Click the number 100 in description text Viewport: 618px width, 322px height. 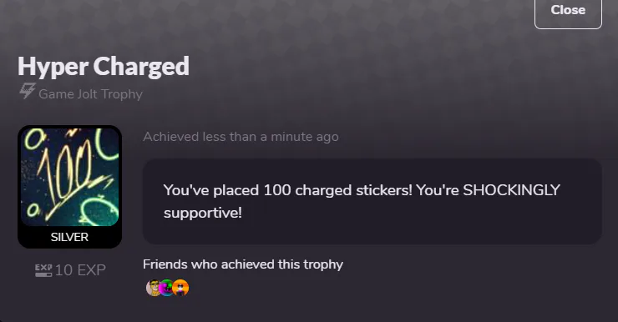[x=277, y=190]
